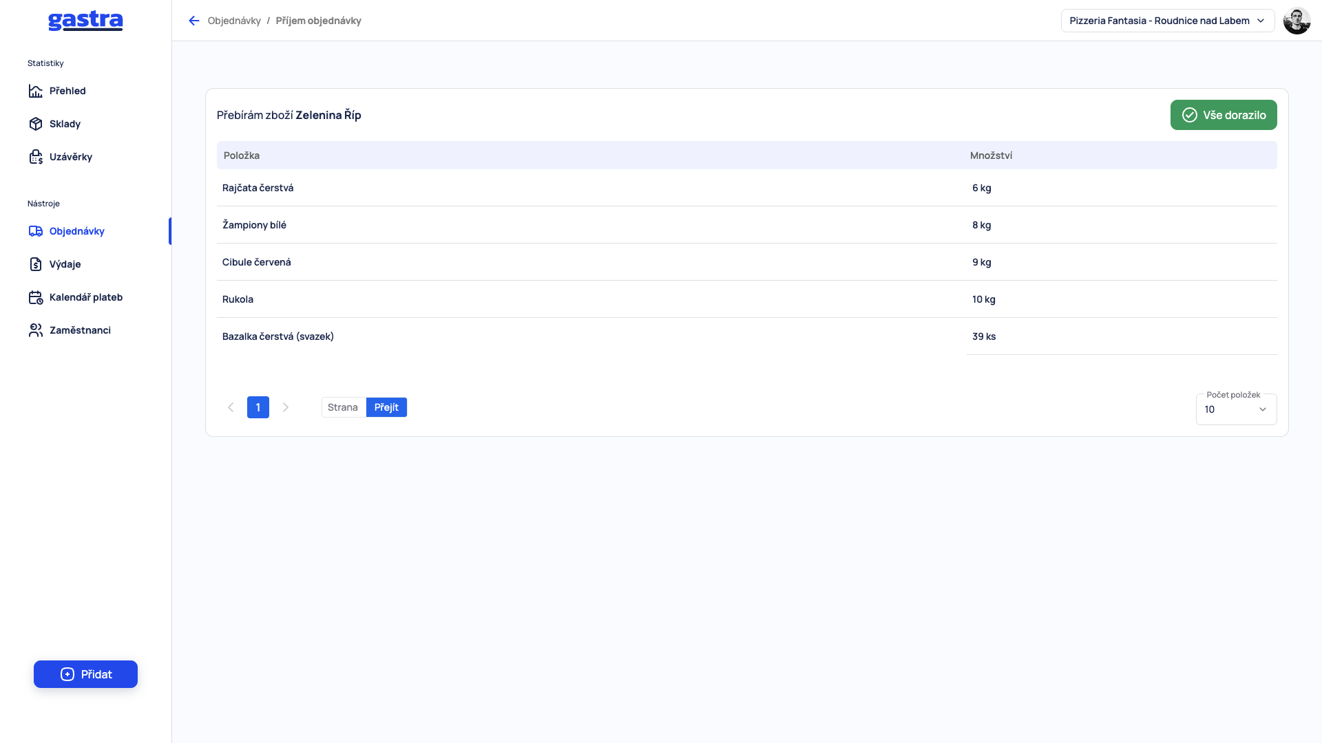Image resolution: width=1322 pixels, height=743 pixels.
Task: Click the Zaměstnanci people icon
Action: [x=36, y=330]
